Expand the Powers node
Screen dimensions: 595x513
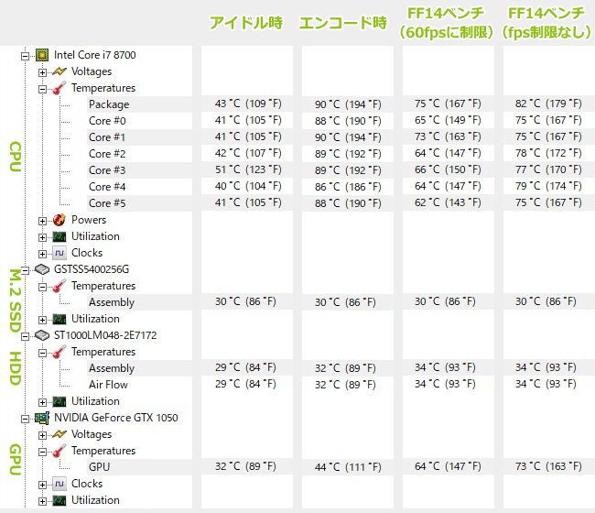pyautogui.click(x=42, y=221)
